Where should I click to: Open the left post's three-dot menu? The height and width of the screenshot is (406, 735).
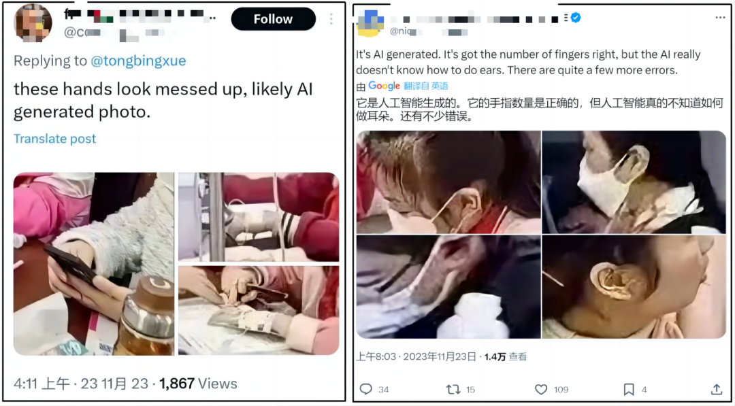pos(331,19)
